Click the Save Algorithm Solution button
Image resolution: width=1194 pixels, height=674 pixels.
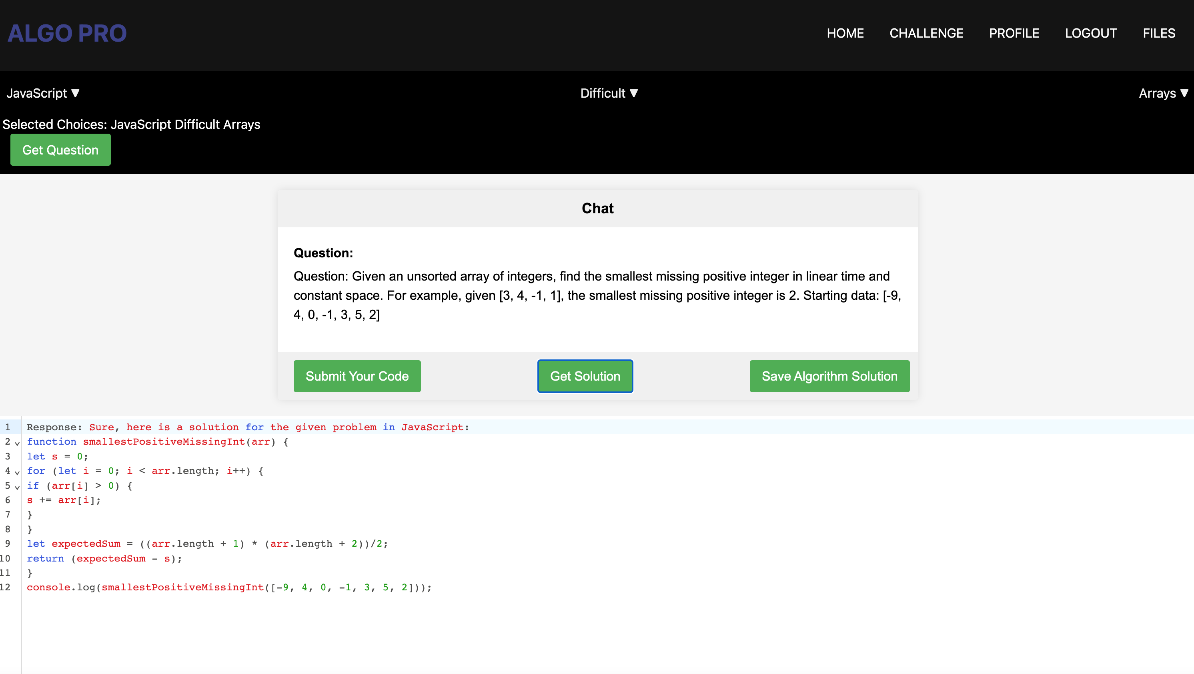[x=829, y=376]
